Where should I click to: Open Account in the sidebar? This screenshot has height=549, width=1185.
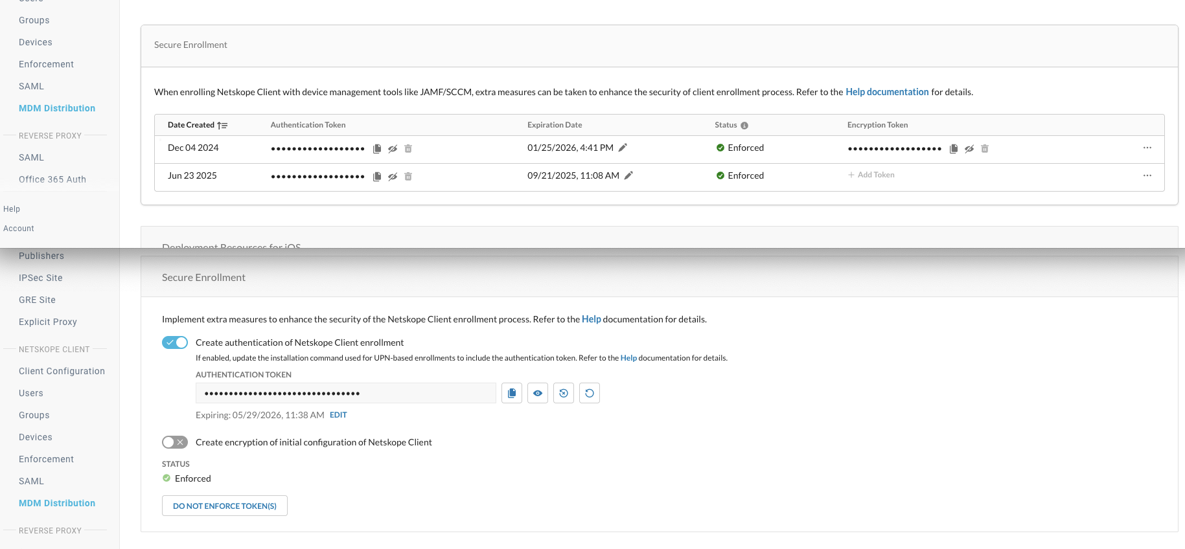[x=19, y=229]
